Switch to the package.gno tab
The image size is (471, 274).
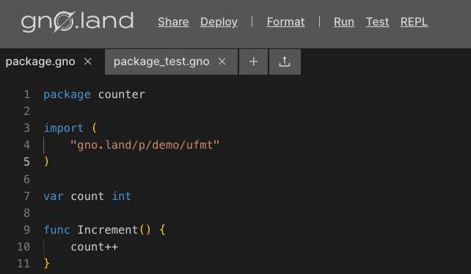pyautogui.click(x=40, y=62)
